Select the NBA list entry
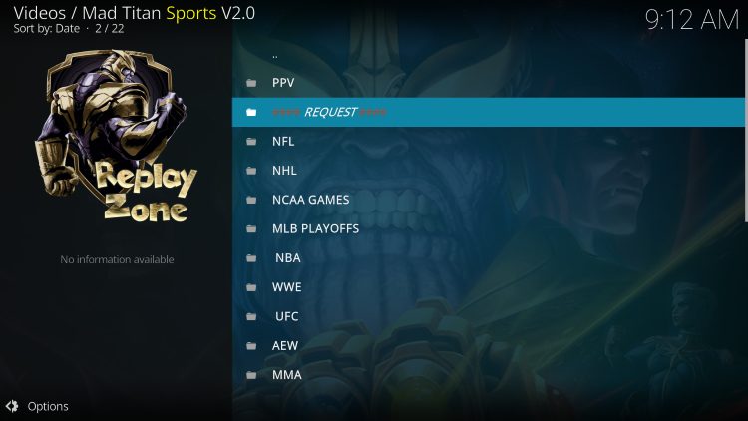This screenshot has width=748, height=421. coord(489,258)
